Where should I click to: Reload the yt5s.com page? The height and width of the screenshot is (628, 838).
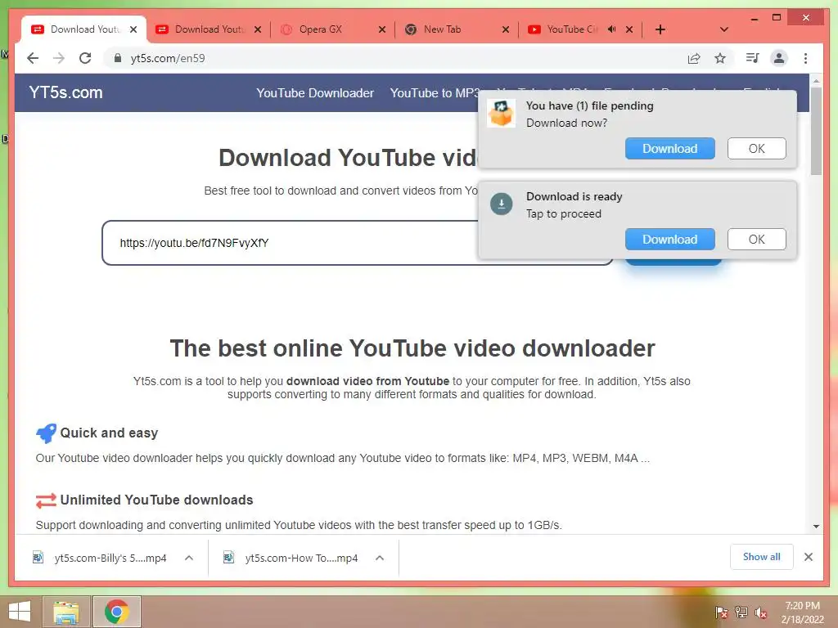click(85, 58)
